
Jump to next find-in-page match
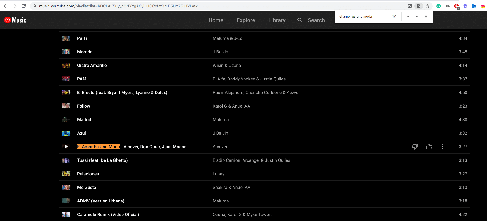[x=417, y=17]
